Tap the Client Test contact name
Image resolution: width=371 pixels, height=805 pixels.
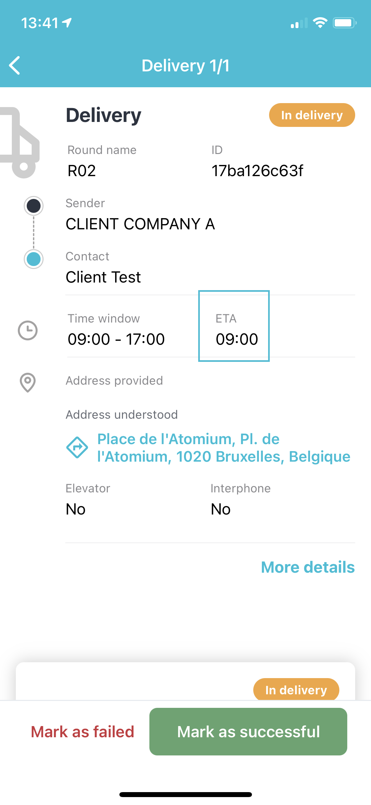(103, 277)
